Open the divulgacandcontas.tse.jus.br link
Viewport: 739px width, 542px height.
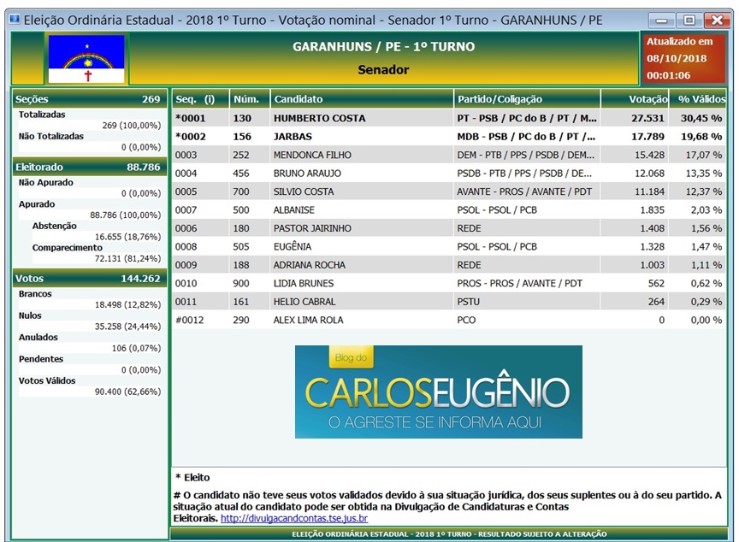(294, 518)
